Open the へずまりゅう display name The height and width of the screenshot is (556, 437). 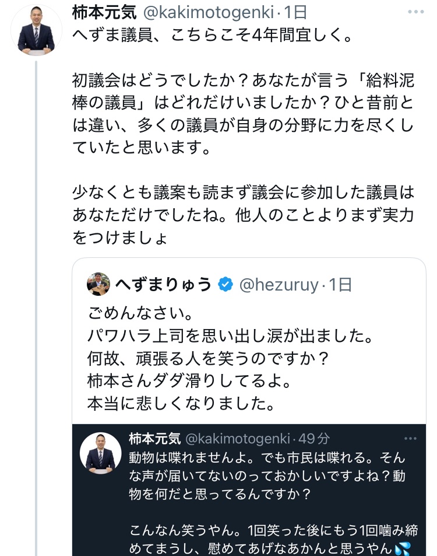(x=163, y=285)
